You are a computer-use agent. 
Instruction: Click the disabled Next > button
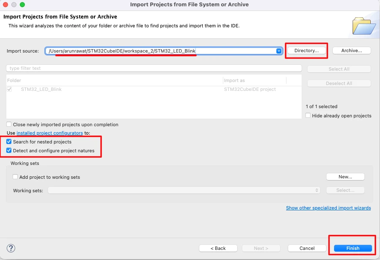261,248
